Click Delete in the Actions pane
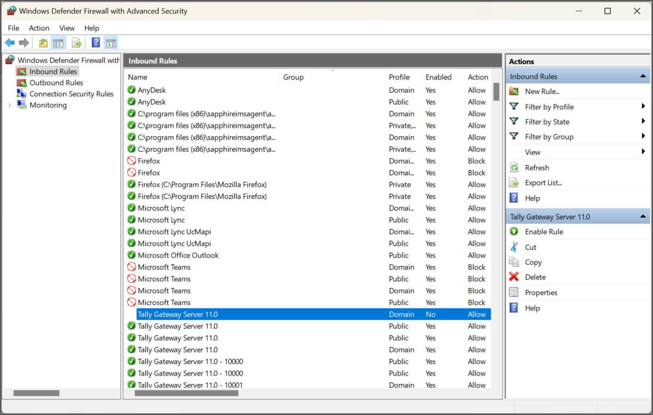 (535, 277)
